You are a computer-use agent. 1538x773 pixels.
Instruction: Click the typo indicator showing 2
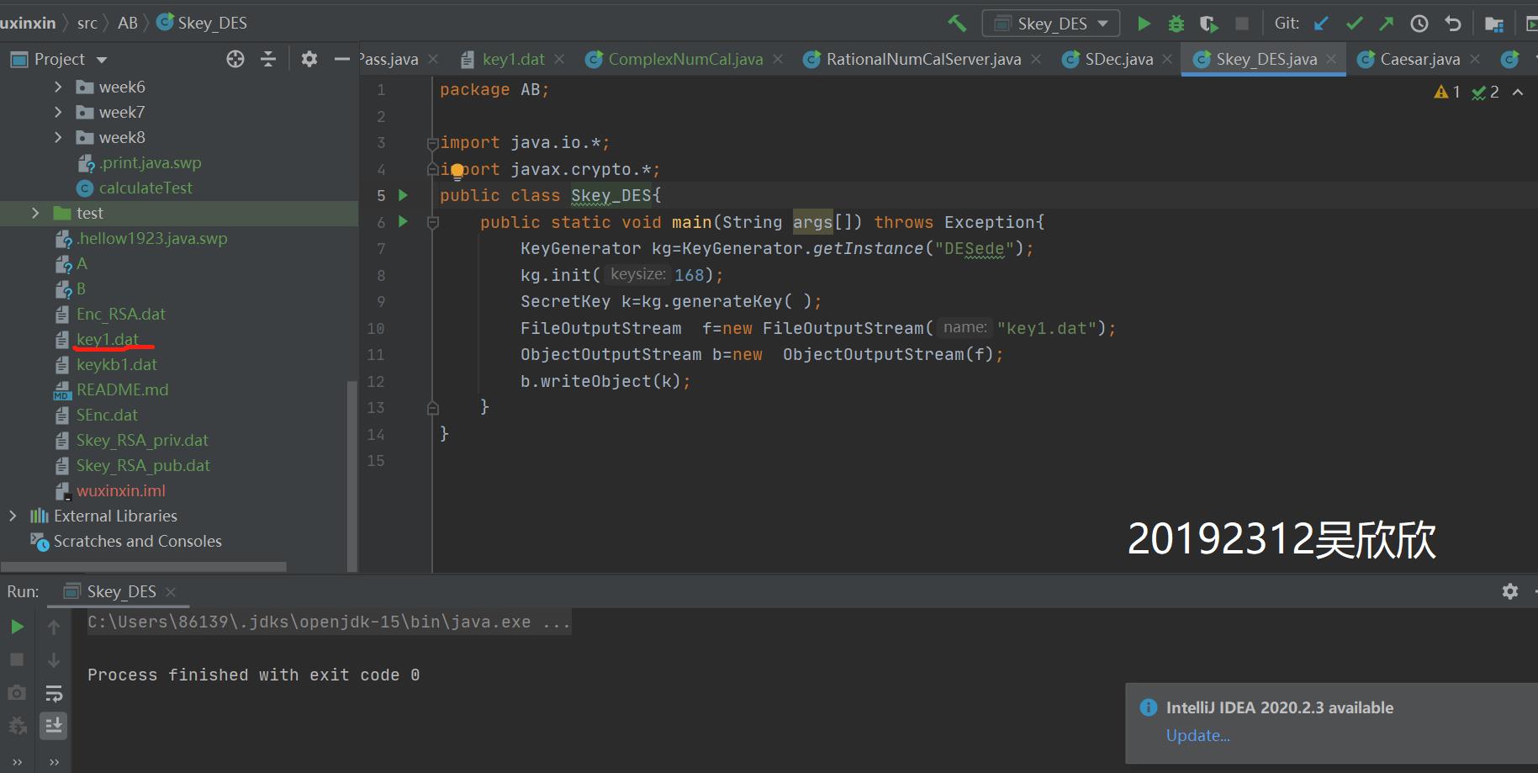pyautogui.click(x=1485, y=92)
